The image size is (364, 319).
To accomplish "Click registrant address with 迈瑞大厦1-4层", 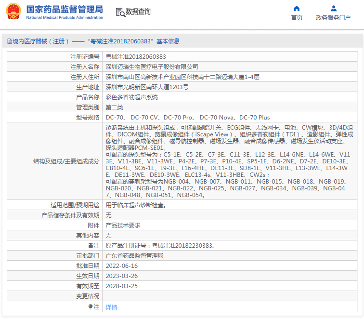I will (x=182, y=77).
